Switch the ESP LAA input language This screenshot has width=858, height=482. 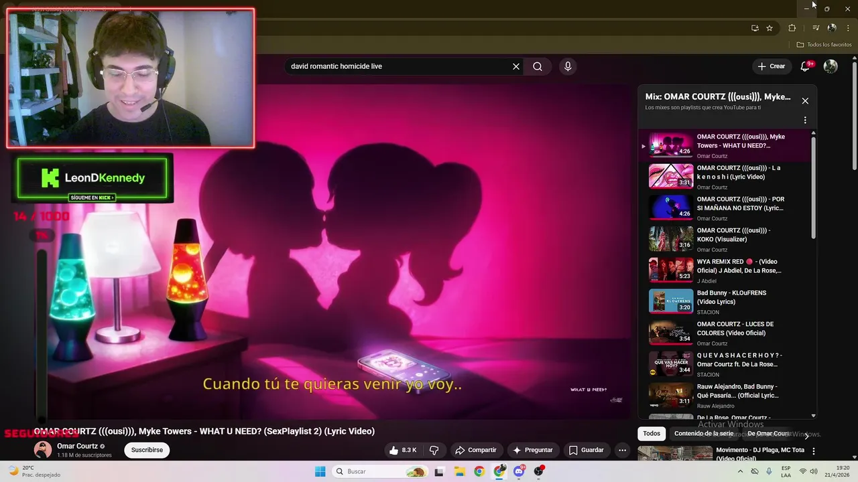786,471
